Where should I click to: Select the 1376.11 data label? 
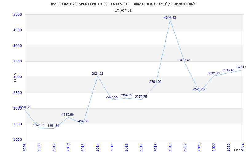point(39,125)
